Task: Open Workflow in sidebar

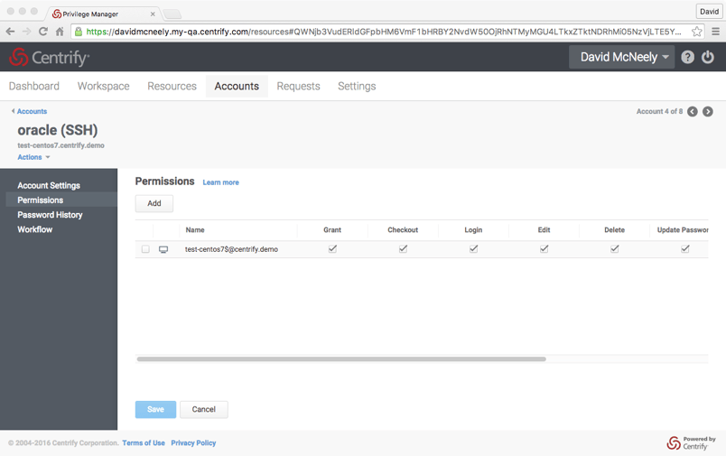Action: [34, 229]
